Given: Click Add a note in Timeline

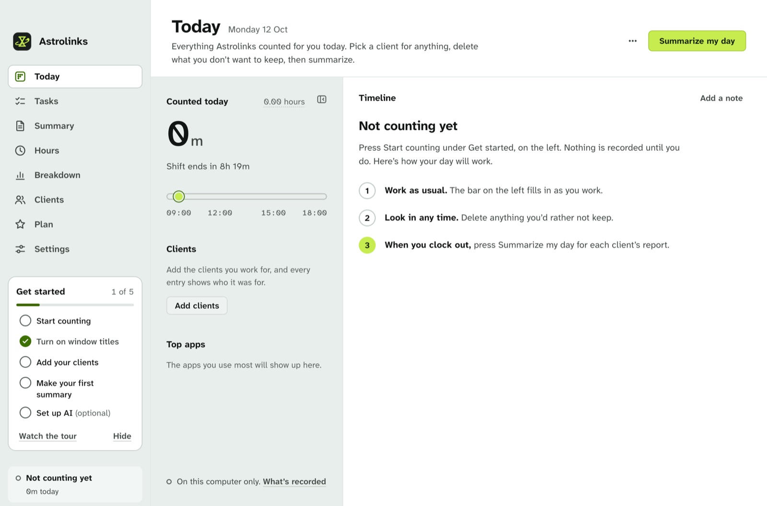Looking at the screenshot, I should [x=721, y=98].
